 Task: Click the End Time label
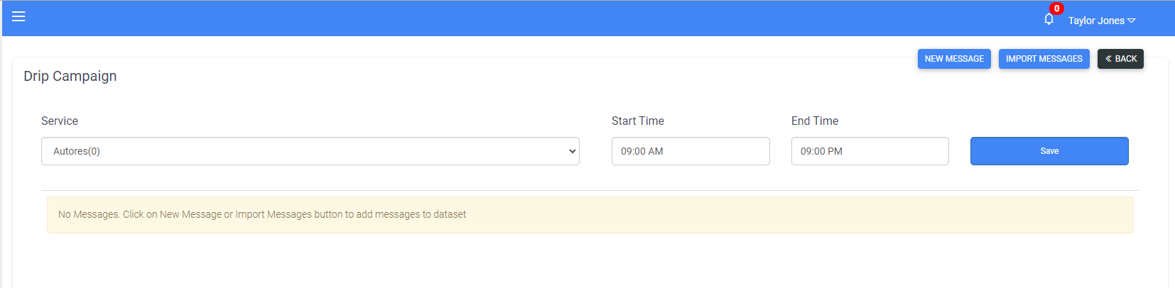pos(815,121)
